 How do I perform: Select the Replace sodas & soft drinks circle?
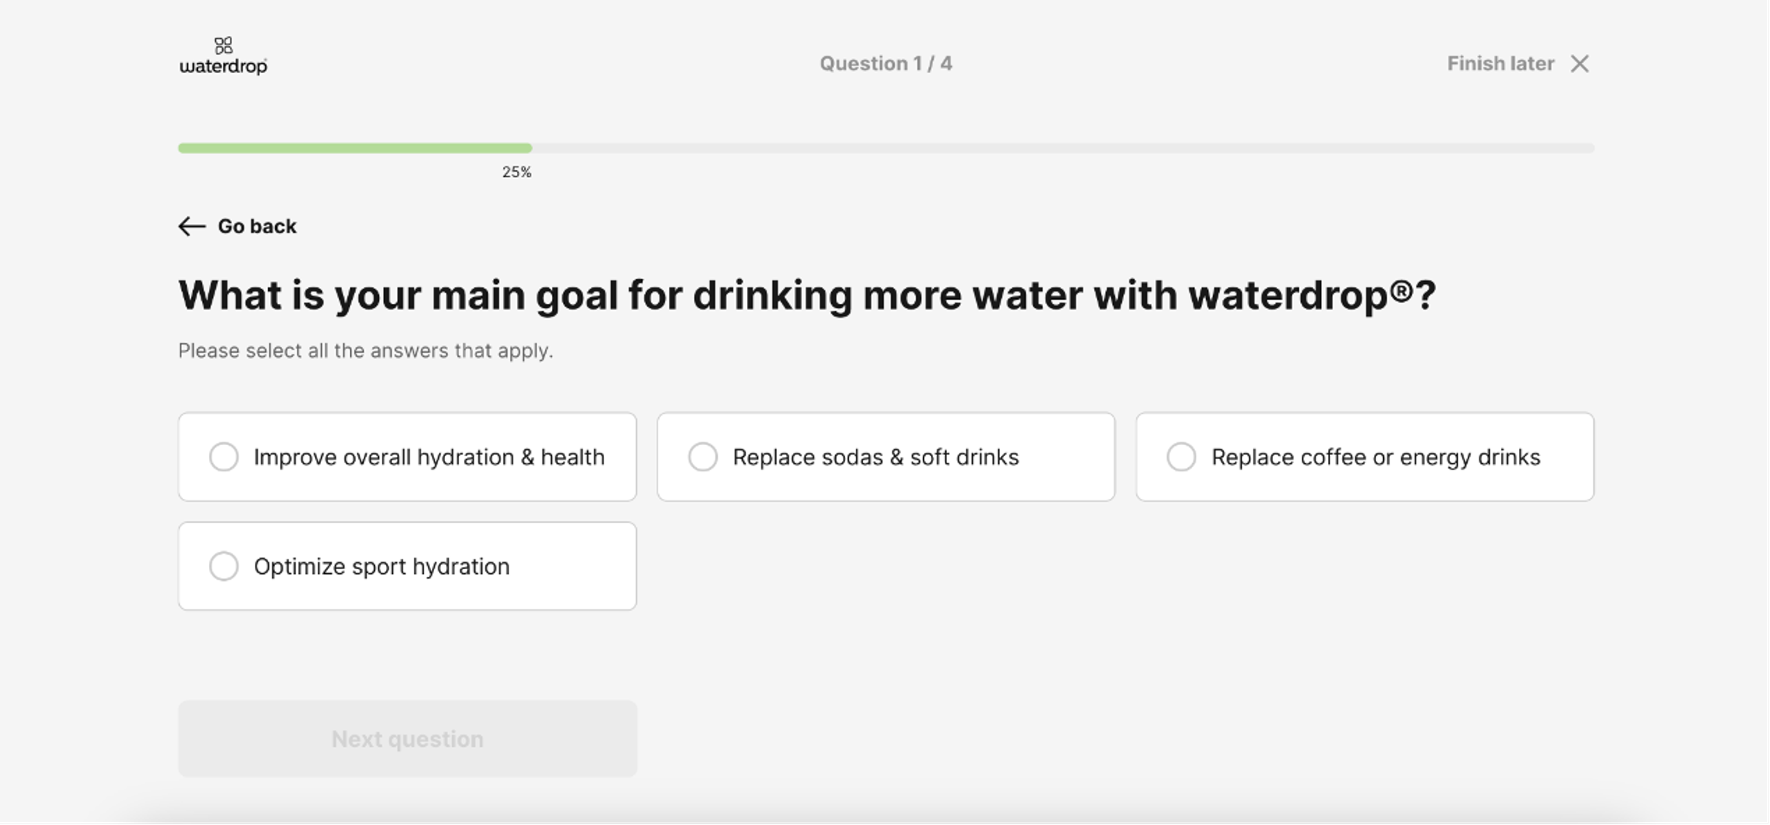coord(702,456)
